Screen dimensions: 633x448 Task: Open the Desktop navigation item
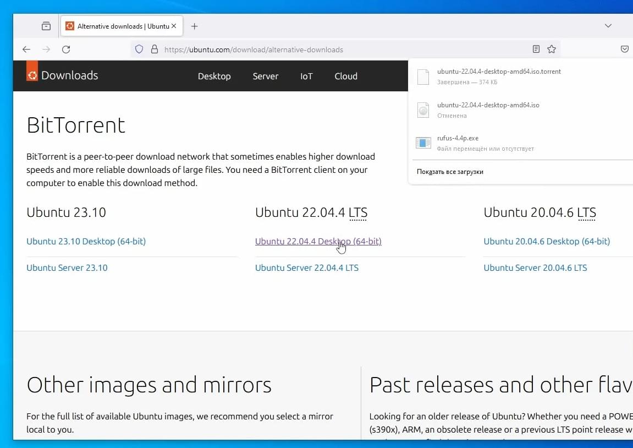(214, 76)
